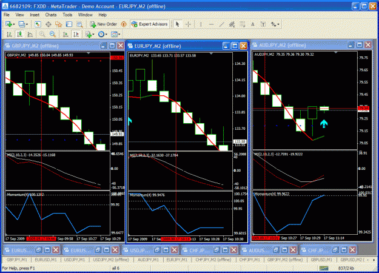The image size is (379, 273).
Task: Open the Window menu
Action: coord(85,15)
